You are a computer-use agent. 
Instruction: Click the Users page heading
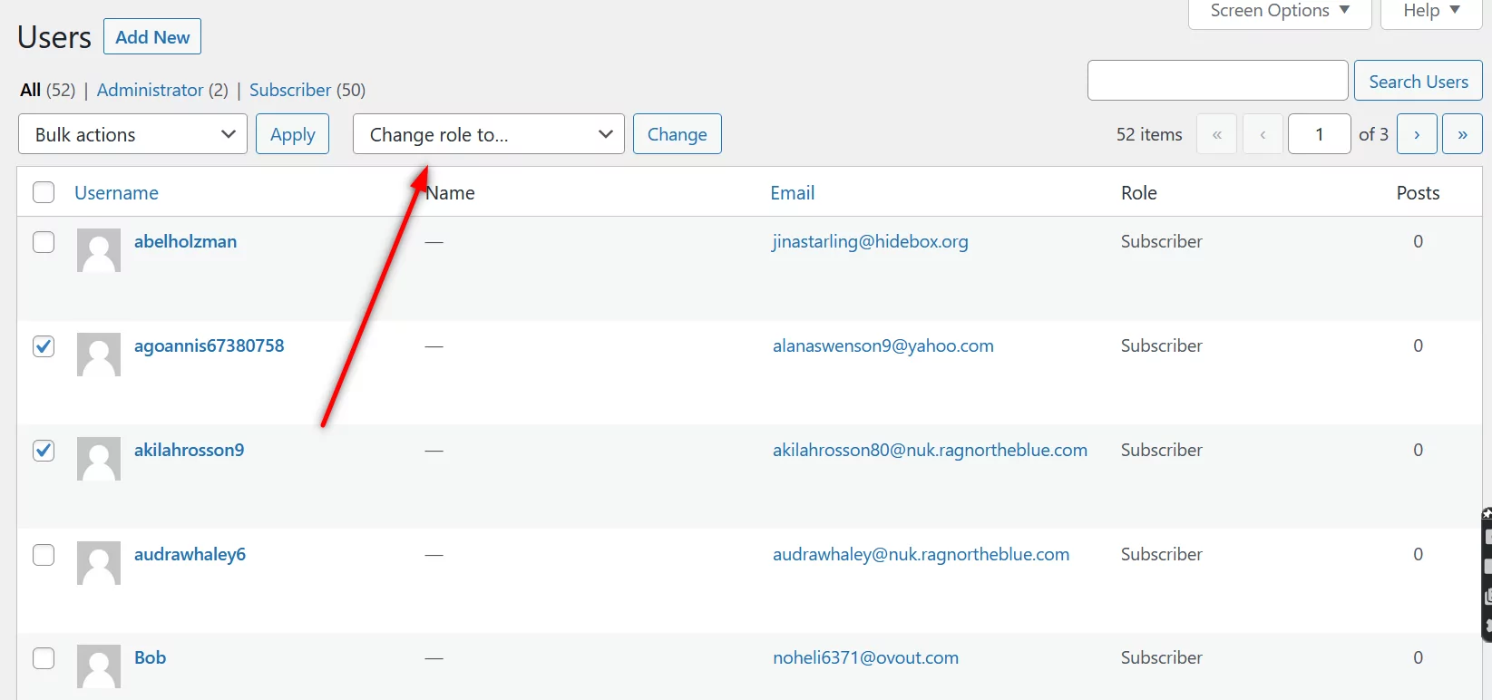[54, 37]
